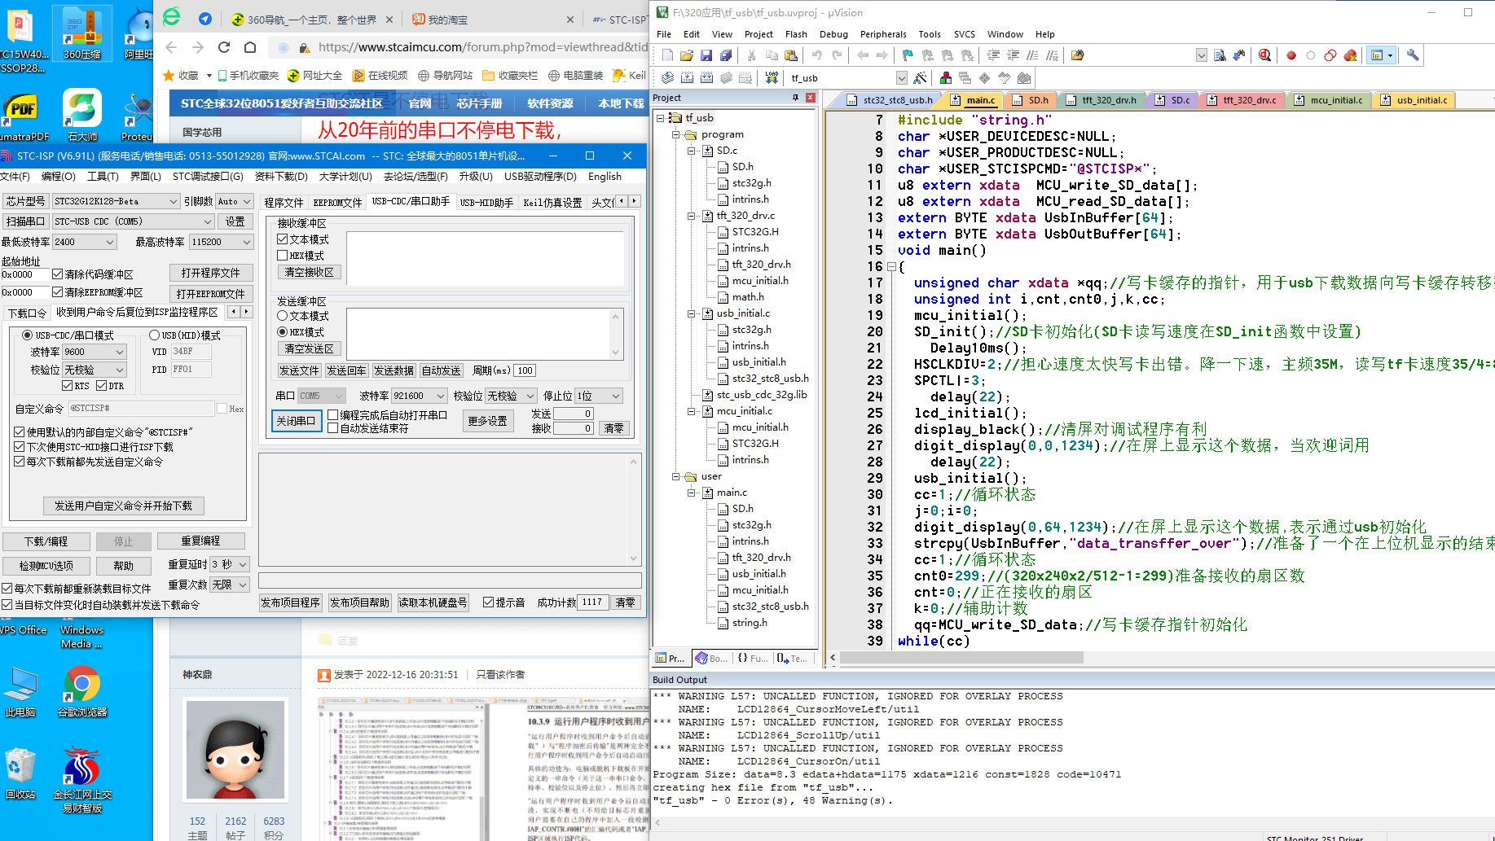Start the debug session with the magnifier icon
1495x841 pixels.
click(x=1264, y=55)
